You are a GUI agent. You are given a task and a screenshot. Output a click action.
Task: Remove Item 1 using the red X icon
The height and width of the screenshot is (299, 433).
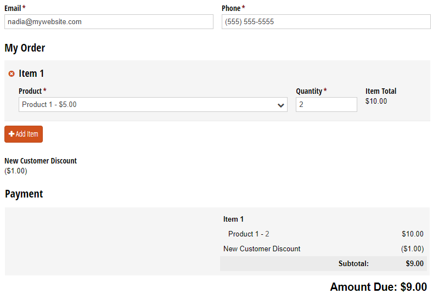pos(12,74)
